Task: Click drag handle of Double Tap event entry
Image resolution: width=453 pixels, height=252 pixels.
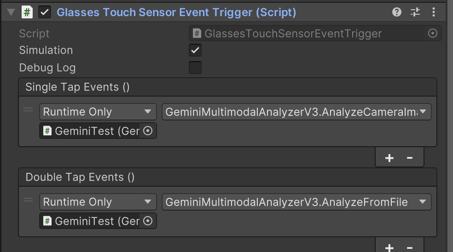Action: pos(28,200)
